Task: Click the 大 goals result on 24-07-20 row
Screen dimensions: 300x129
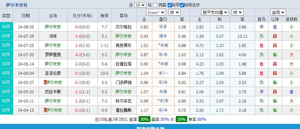Action: [291, 55]
